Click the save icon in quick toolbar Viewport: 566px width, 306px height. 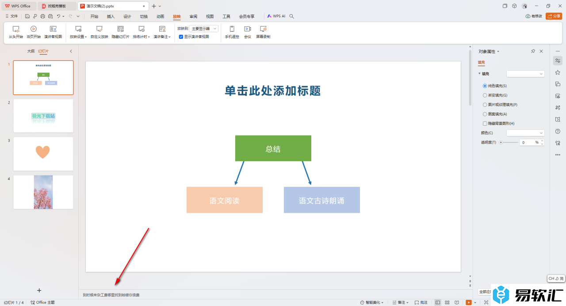pyautogui.click(x=27, y=16)
